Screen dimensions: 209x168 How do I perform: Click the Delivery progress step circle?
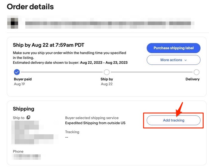pos(196,72)
